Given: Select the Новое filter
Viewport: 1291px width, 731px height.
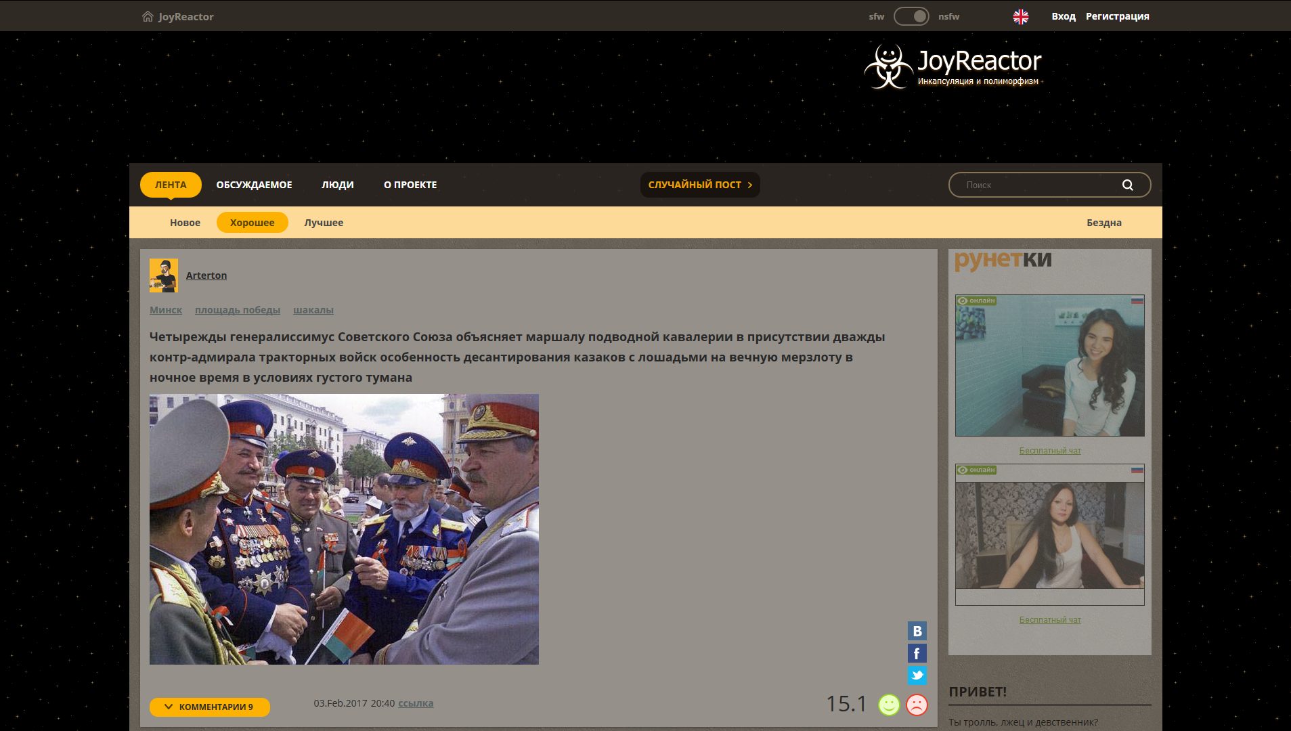Looking at the screenshot, I should pyautogui.click(x=185, y=223).
